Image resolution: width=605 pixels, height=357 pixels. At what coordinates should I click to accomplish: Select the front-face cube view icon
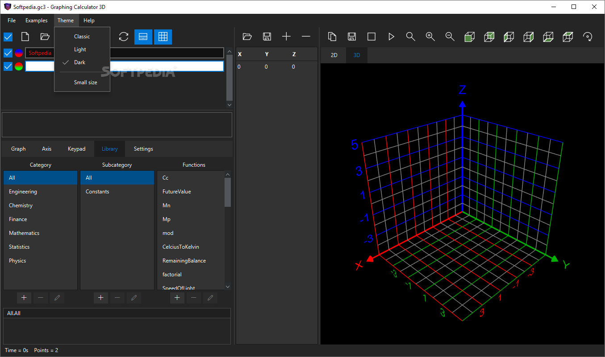tap(470, 37)
